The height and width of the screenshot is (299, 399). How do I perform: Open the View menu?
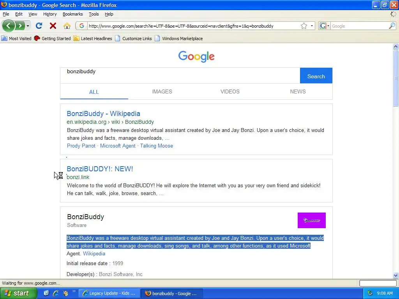click(33, 14)
